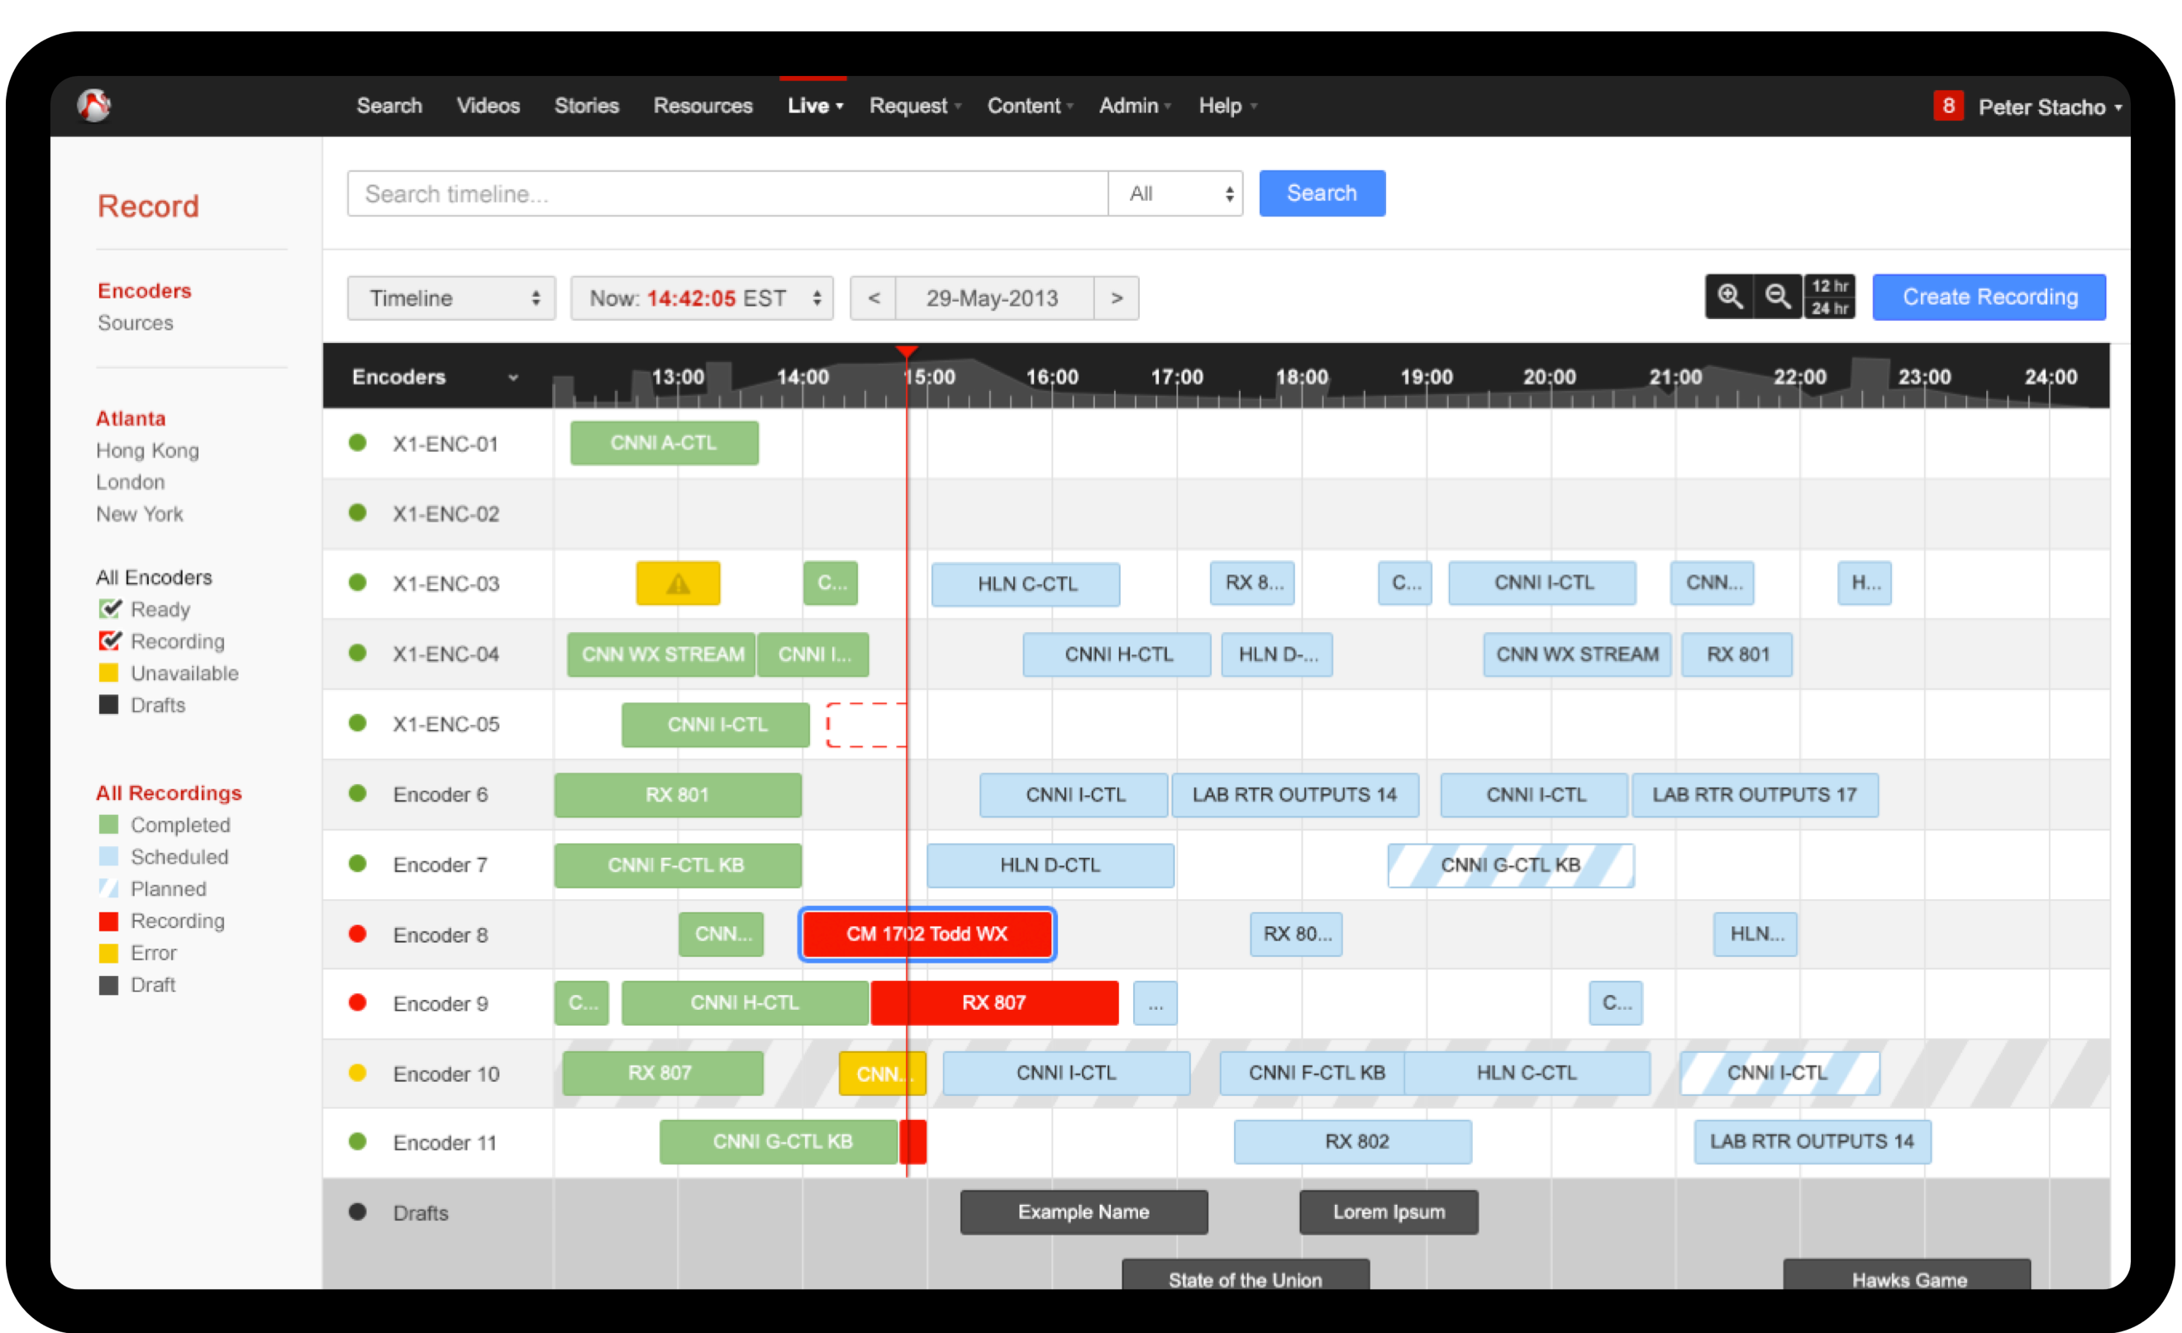The height and width of the screenshot is (1333, 2182).
Task: Open the Live menu dropdown
Action: [815, 106]
